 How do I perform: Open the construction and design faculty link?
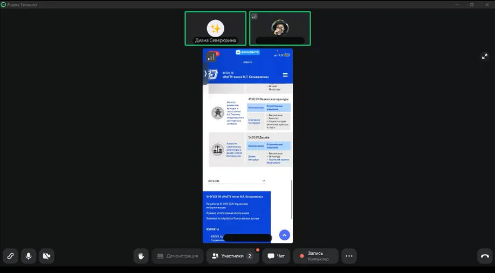point(234,150)
